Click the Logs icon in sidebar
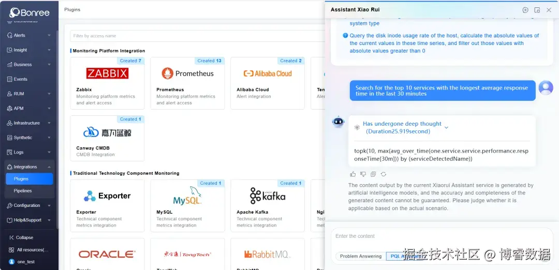Viewport: 559px width, 270px height. coord(10,152)
